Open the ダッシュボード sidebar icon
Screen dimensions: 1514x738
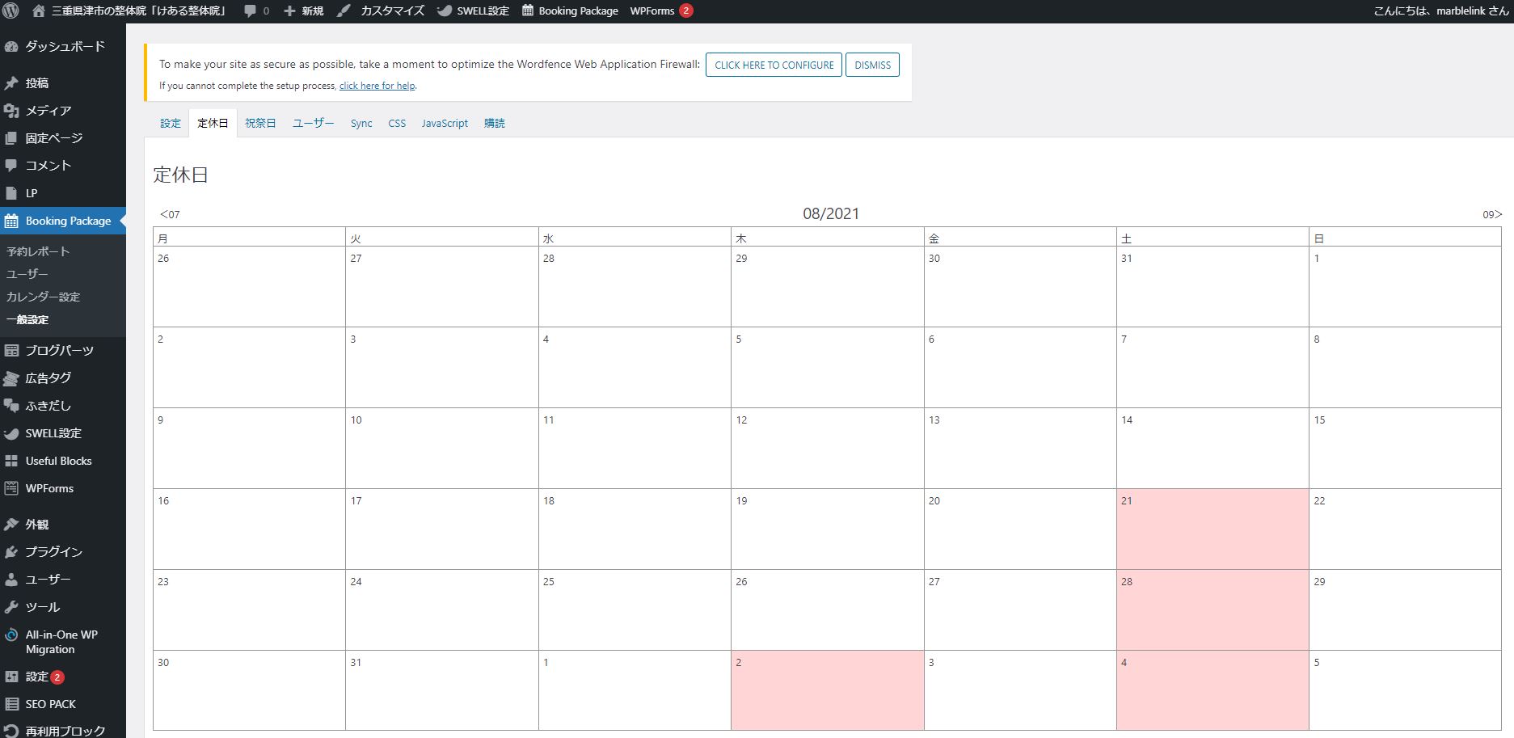pos(11,47)
